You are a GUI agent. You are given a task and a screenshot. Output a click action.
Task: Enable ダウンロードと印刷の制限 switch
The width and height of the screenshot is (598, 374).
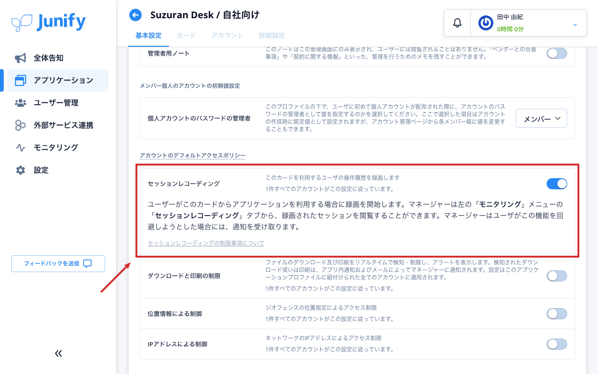tap(557, 276)
